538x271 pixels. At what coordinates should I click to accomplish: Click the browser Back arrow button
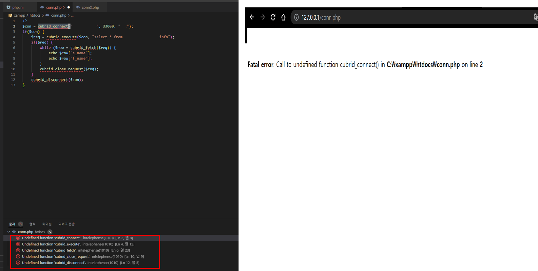(x=252, y=17)
